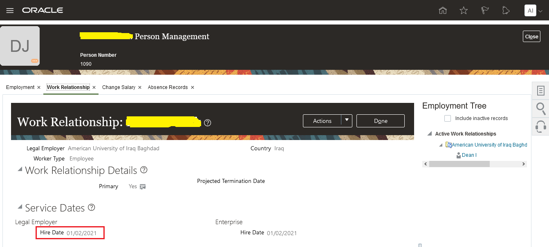The image size is (549, 247).
Task: Click the headset support icon in the sidebar
Action: coord(540,127)
